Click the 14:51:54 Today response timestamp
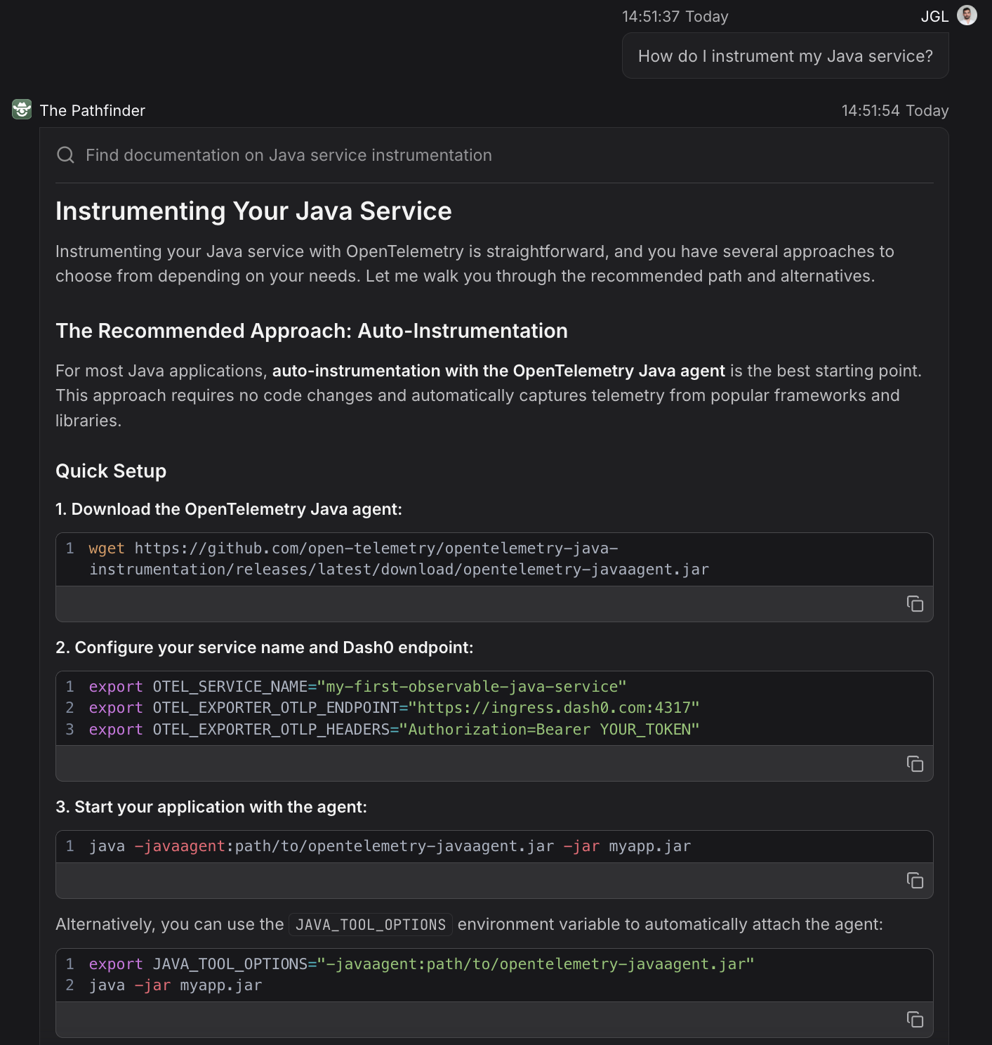 tap(894, 111)
